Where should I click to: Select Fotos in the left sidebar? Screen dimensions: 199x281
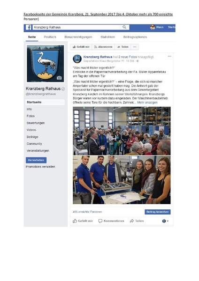31,116
